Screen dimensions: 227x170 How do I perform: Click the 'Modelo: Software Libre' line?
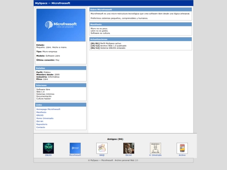(48, 56)
